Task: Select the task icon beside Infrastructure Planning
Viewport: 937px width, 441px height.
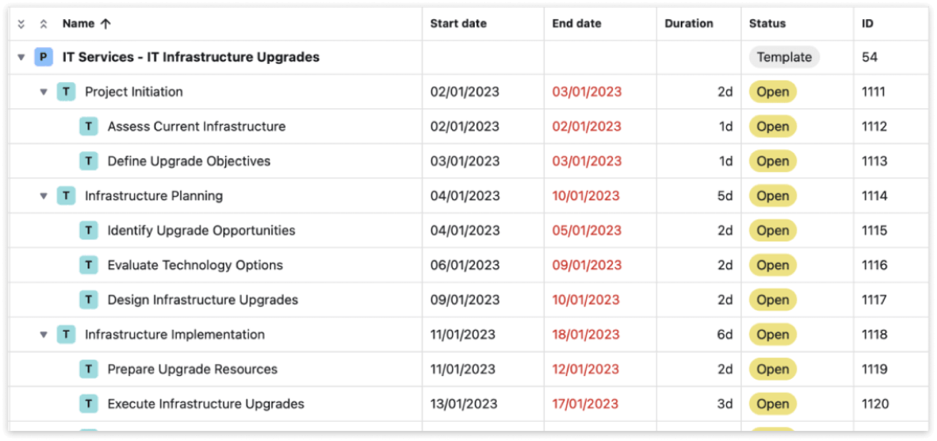Action: 66,196
